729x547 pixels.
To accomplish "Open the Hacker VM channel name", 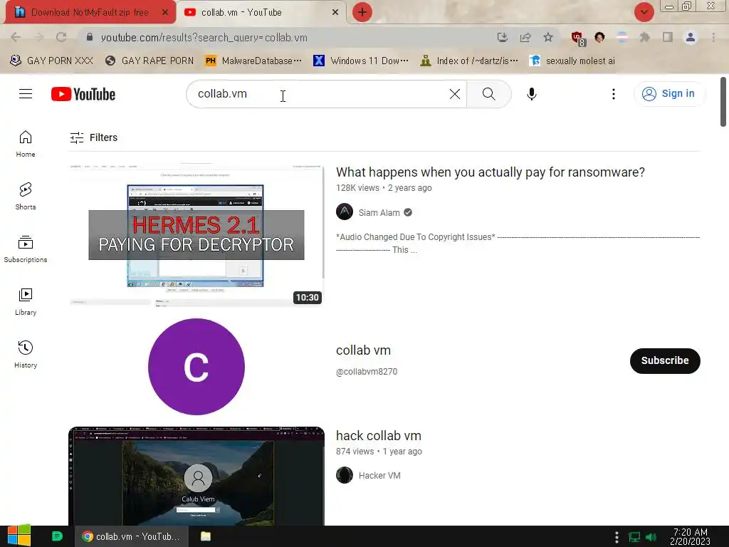I will pyautogui.click(x=379, y=475).
